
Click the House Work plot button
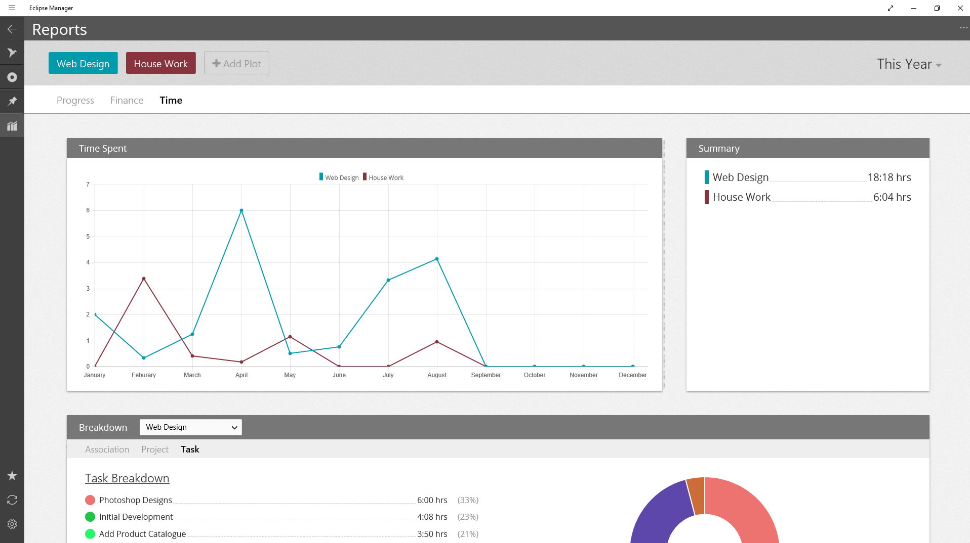(x=160, y=64)
